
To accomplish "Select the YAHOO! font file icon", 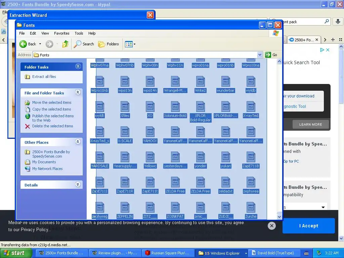I will click(150, 132).
